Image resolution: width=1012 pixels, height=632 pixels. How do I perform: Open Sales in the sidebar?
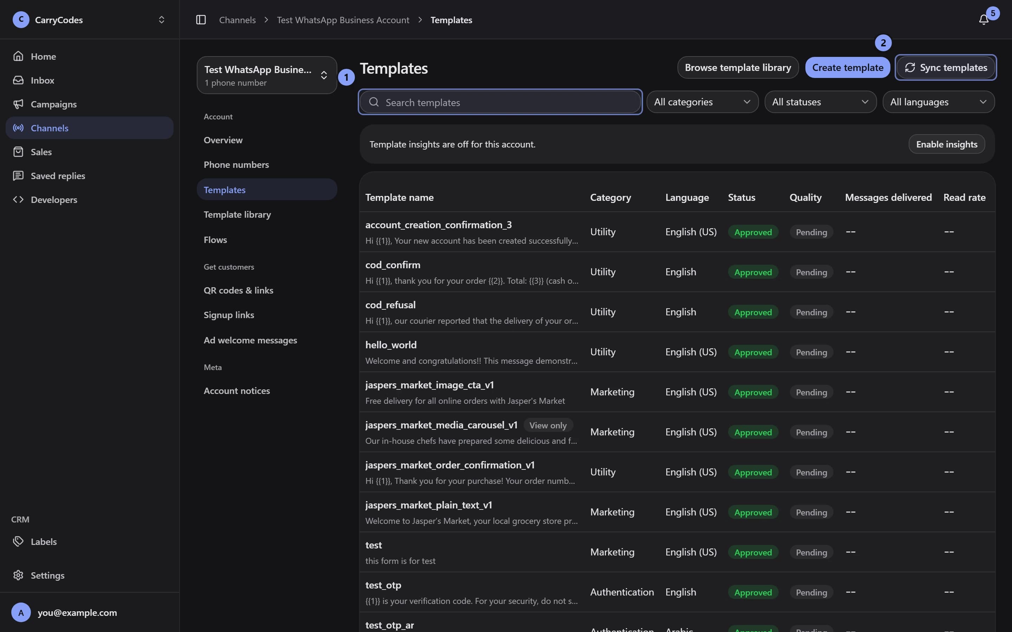coord(90,152)
